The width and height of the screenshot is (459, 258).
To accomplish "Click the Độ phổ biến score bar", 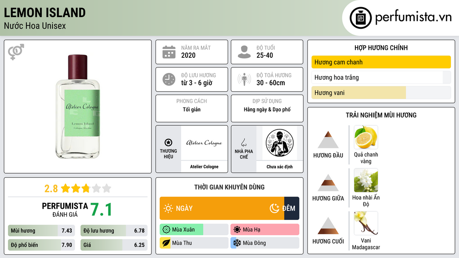I will (42, 245).
